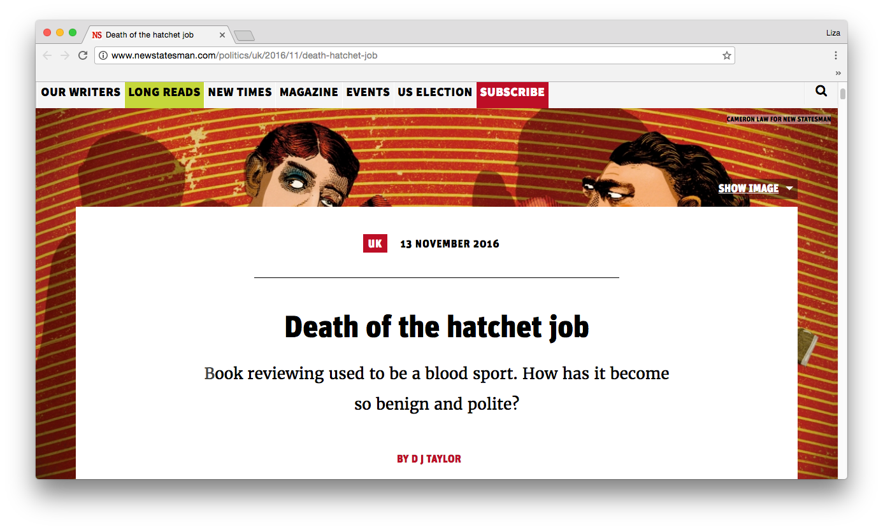Viewport: 883px width, 530px height.
Task: Open the red UK category tag
Action: 375,244
